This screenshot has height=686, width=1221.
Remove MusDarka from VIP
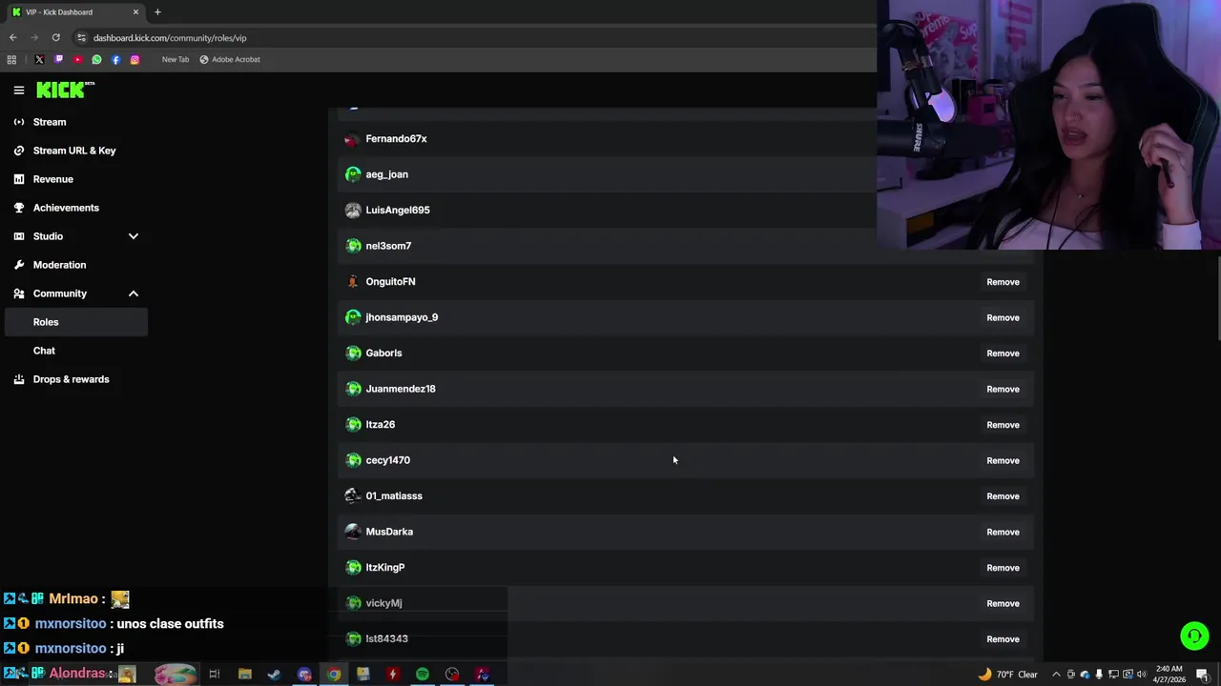click(x=1003, y=532)
